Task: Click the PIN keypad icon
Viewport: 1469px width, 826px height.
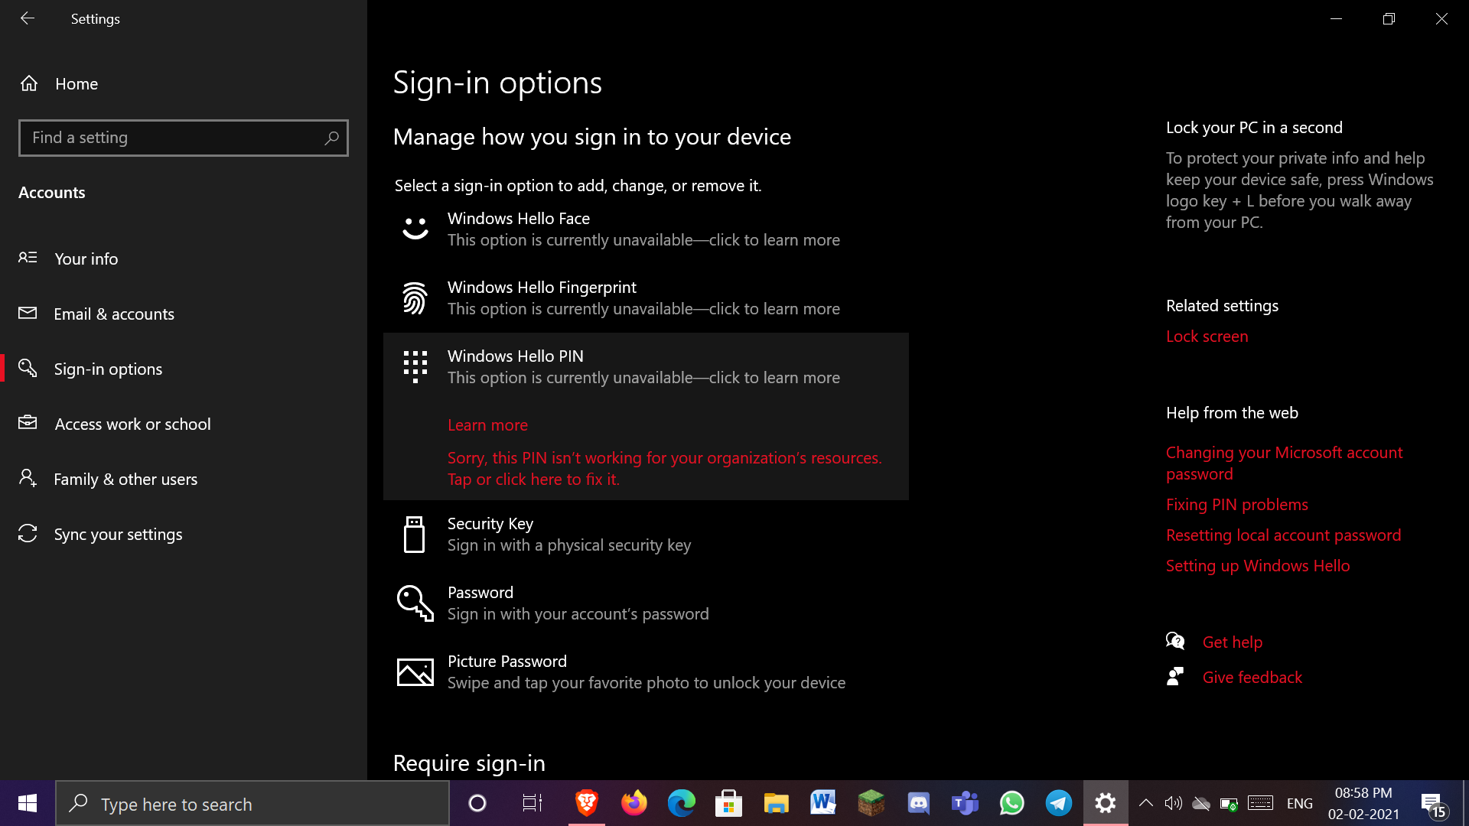Action: click(x=415, y=367)
